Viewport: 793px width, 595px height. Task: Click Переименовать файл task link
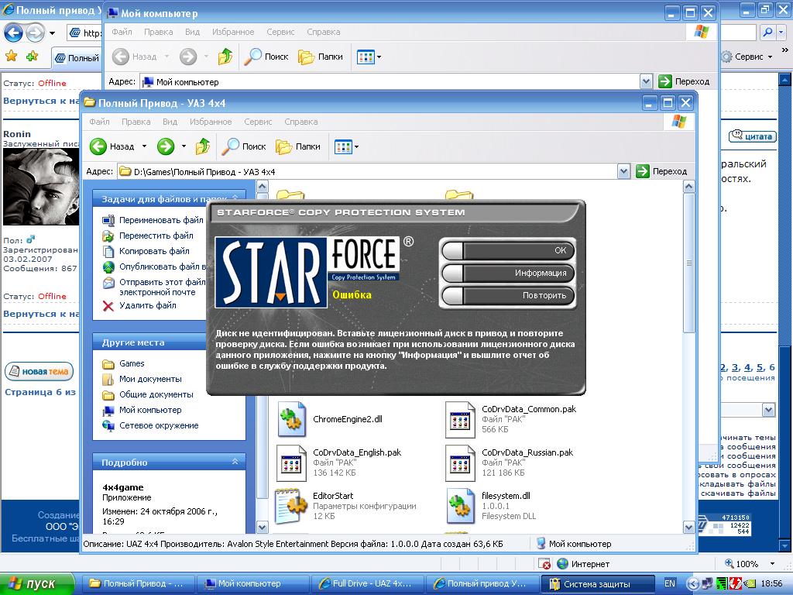161,220
